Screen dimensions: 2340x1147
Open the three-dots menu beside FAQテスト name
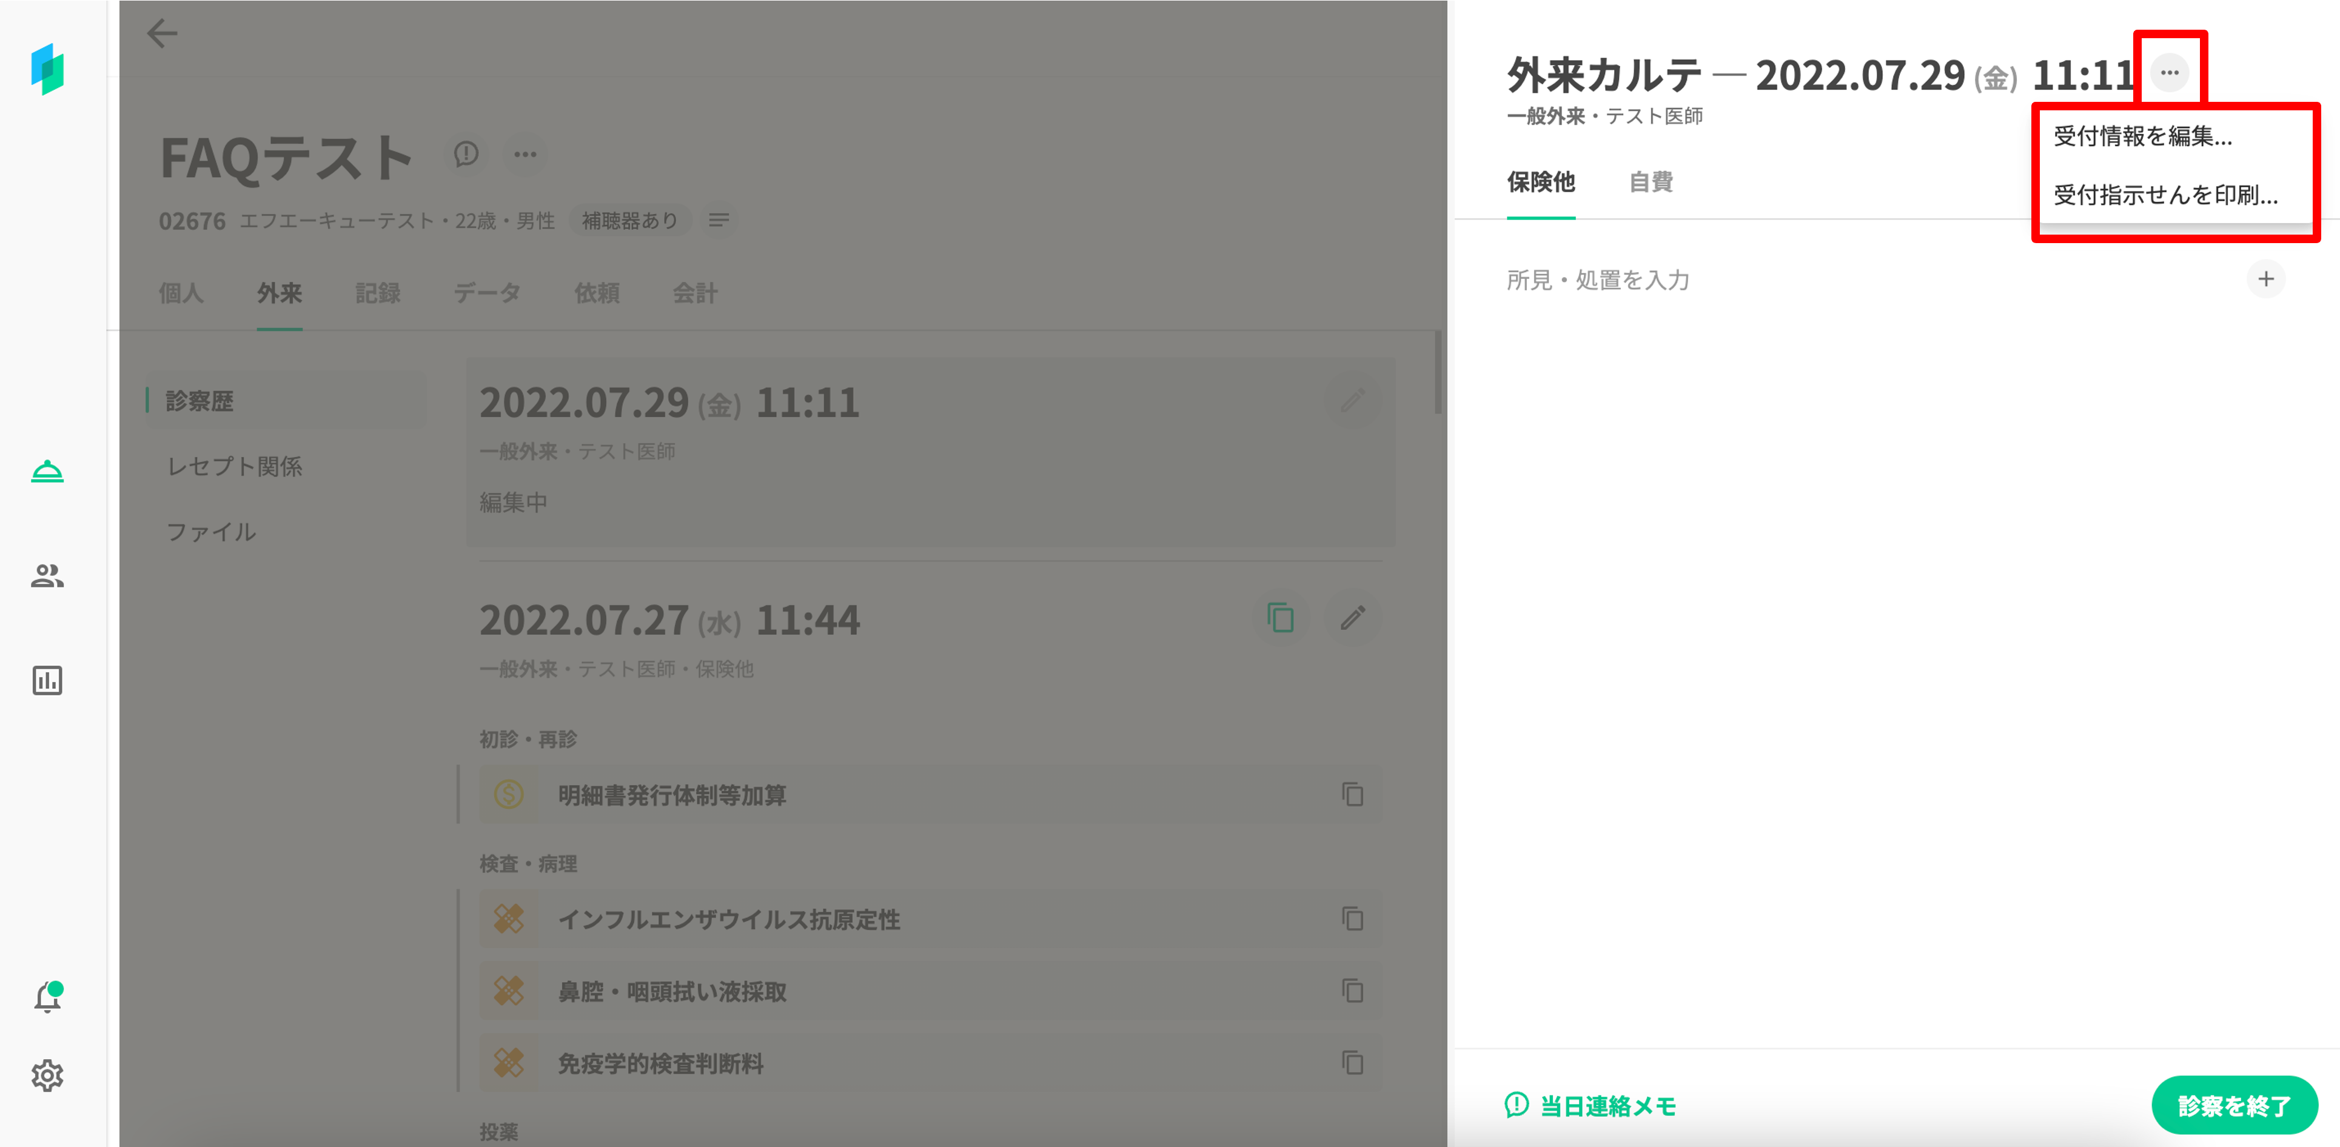525,155
